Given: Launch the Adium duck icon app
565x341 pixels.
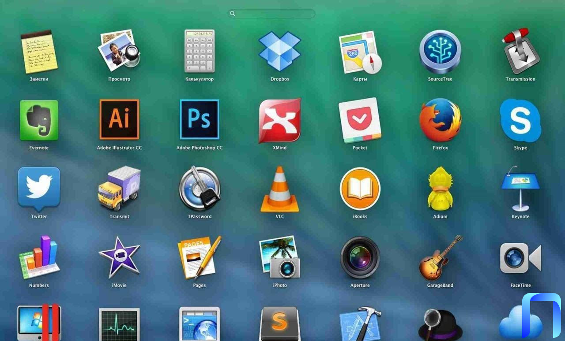Looking at the screenshot, I should point(440,189).
